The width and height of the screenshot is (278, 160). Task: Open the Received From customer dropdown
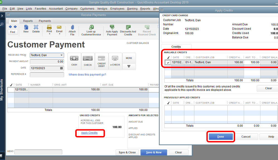click(x=62, y=55)
